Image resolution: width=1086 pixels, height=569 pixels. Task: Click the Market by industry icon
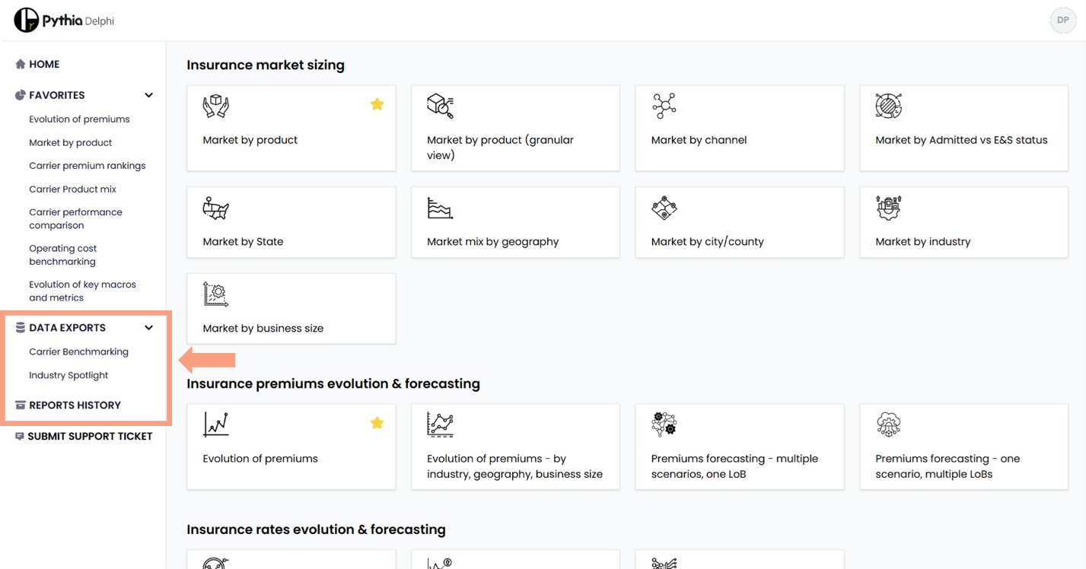click(x=888, y=208)
